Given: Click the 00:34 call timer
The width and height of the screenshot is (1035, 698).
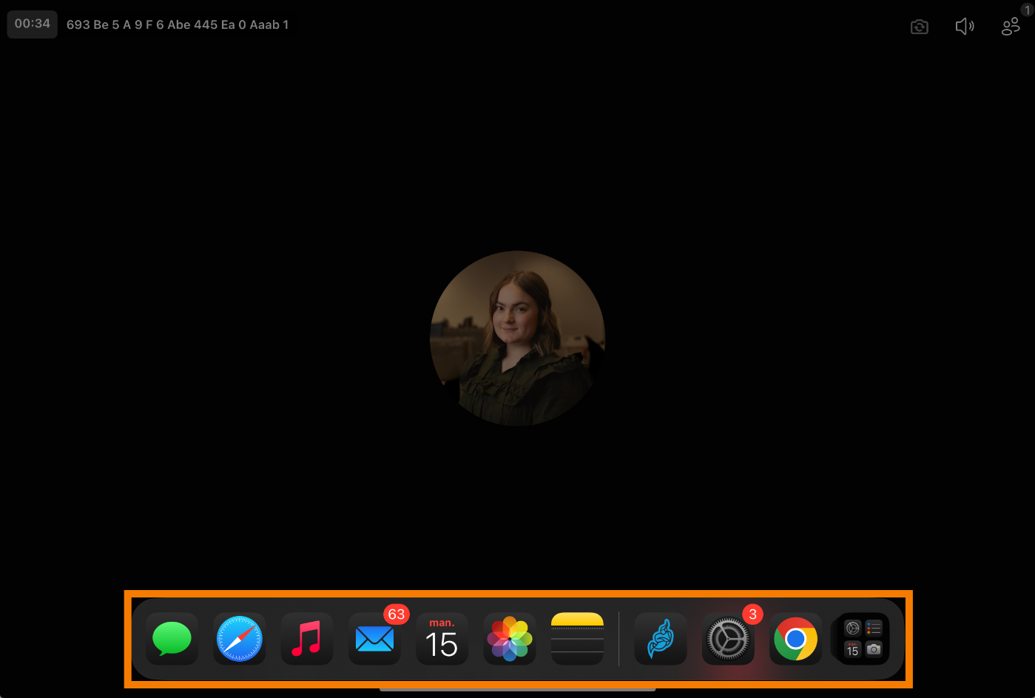Looking at the screenshot, I should click(x=33, y=24).
